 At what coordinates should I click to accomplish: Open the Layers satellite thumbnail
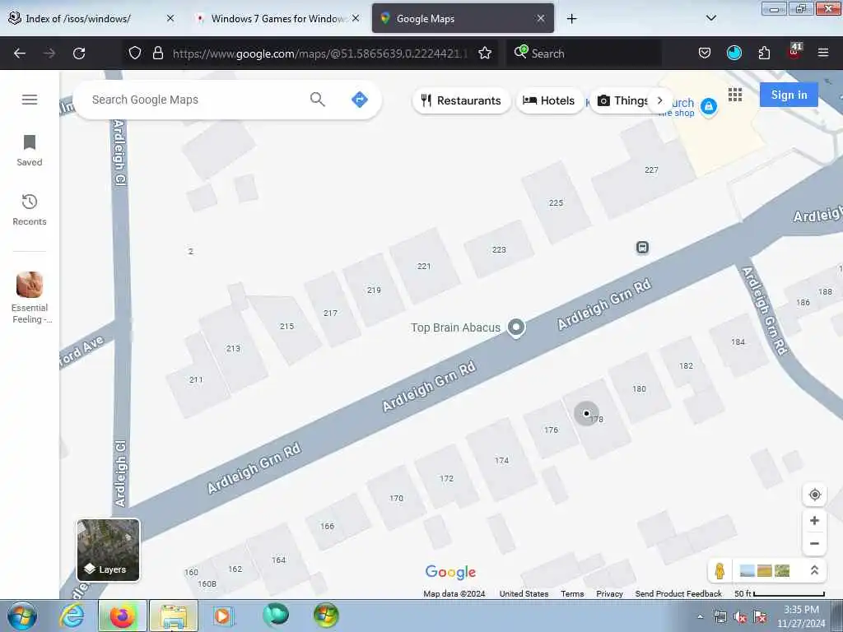[109, 550]
